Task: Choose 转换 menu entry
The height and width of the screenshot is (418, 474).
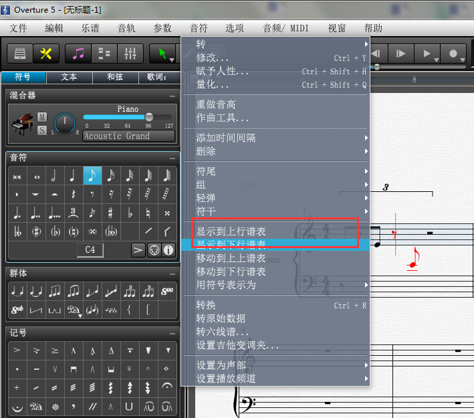Action: pos(275,305)
